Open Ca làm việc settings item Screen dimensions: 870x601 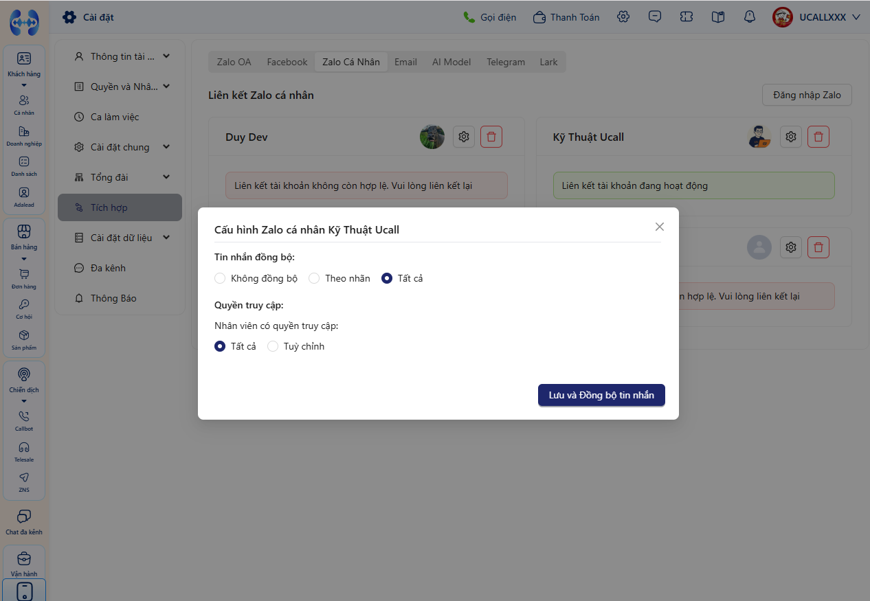click(120, 117)
